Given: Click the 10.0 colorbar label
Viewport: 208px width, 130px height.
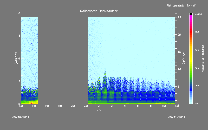Looking at the screenshot, I should 197,68.
